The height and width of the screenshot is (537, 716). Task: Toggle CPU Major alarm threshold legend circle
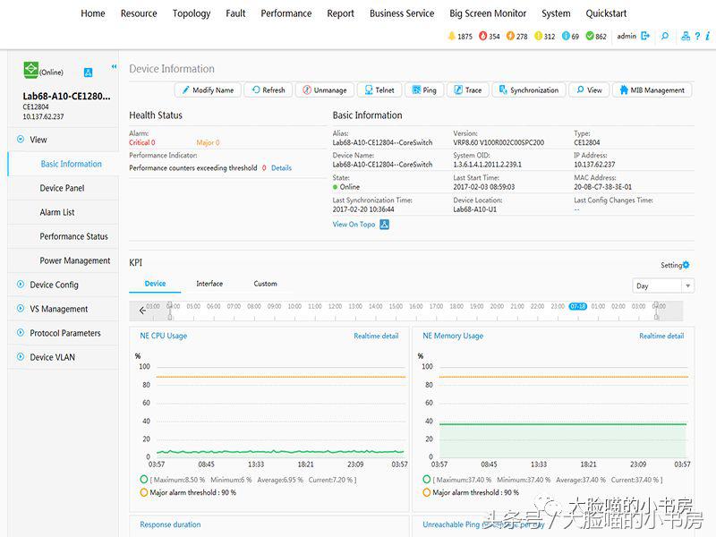coord(145,492)
